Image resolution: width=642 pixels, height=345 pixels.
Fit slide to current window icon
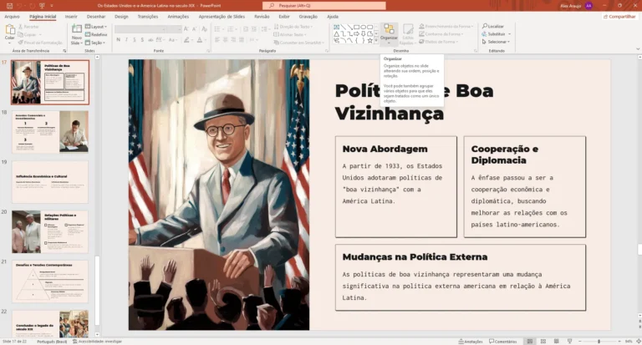pyautogui.click(x=638, y=342)
